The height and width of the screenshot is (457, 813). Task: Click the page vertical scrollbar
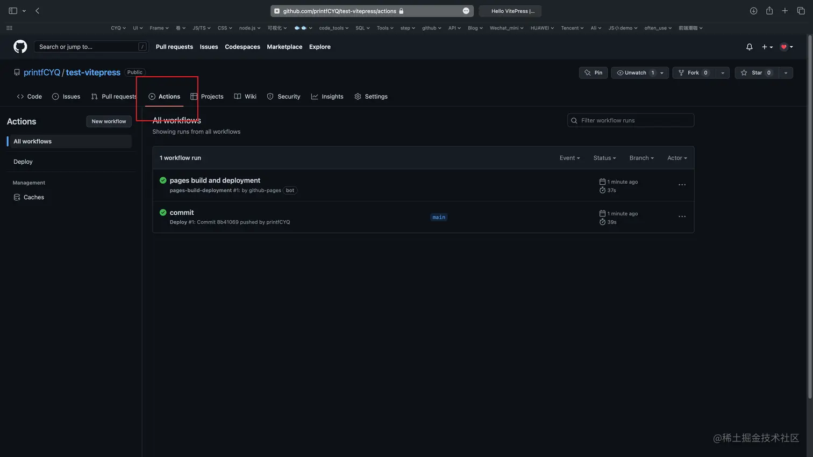point(810,217)
